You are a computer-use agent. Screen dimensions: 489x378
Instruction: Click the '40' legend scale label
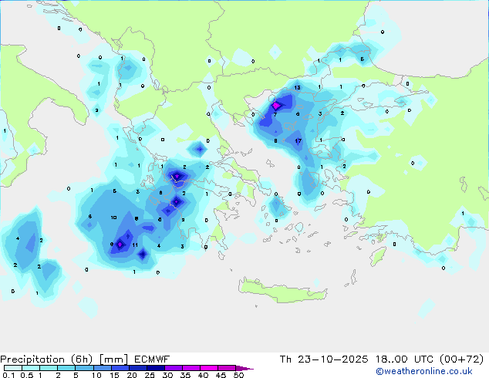(203, 375)
